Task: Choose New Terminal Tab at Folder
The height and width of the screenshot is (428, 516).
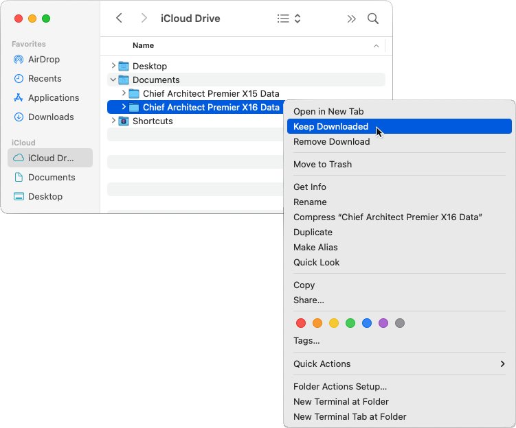Action: click(x=399, y=417)
